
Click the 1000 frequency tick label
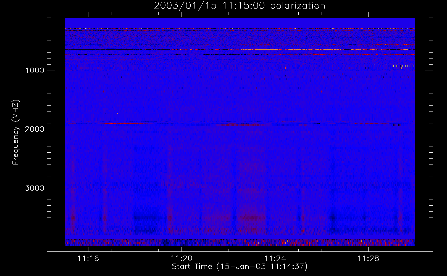(35, 70)
